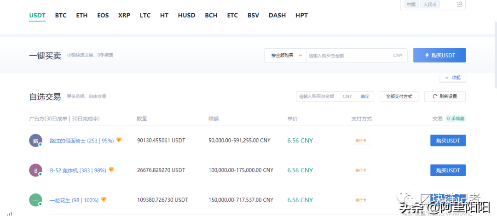Click the green avatar of 一粒花生
This screenshot has width=497, height=221.
pyautogui.click(x=35, y=200)
